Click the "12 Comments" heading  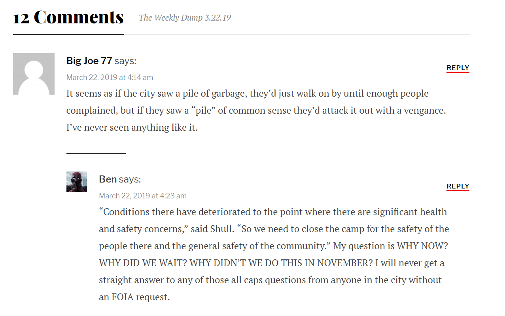point(68,17)
